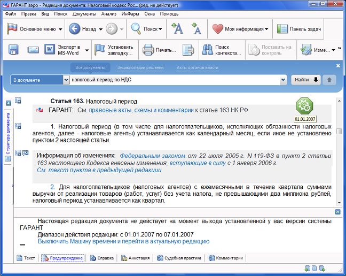Click increase font size icon
This screenshot has height=276, width=346.
pos(177,29)
